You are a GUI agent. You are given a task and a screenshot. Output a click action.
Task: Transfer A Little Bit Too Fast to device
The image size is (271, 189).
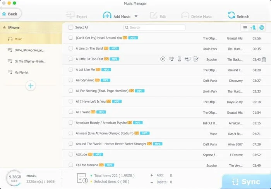pos(179,59)
